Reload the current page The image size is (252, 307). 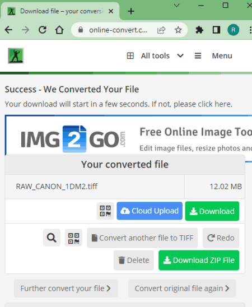[x=43, y=30]
